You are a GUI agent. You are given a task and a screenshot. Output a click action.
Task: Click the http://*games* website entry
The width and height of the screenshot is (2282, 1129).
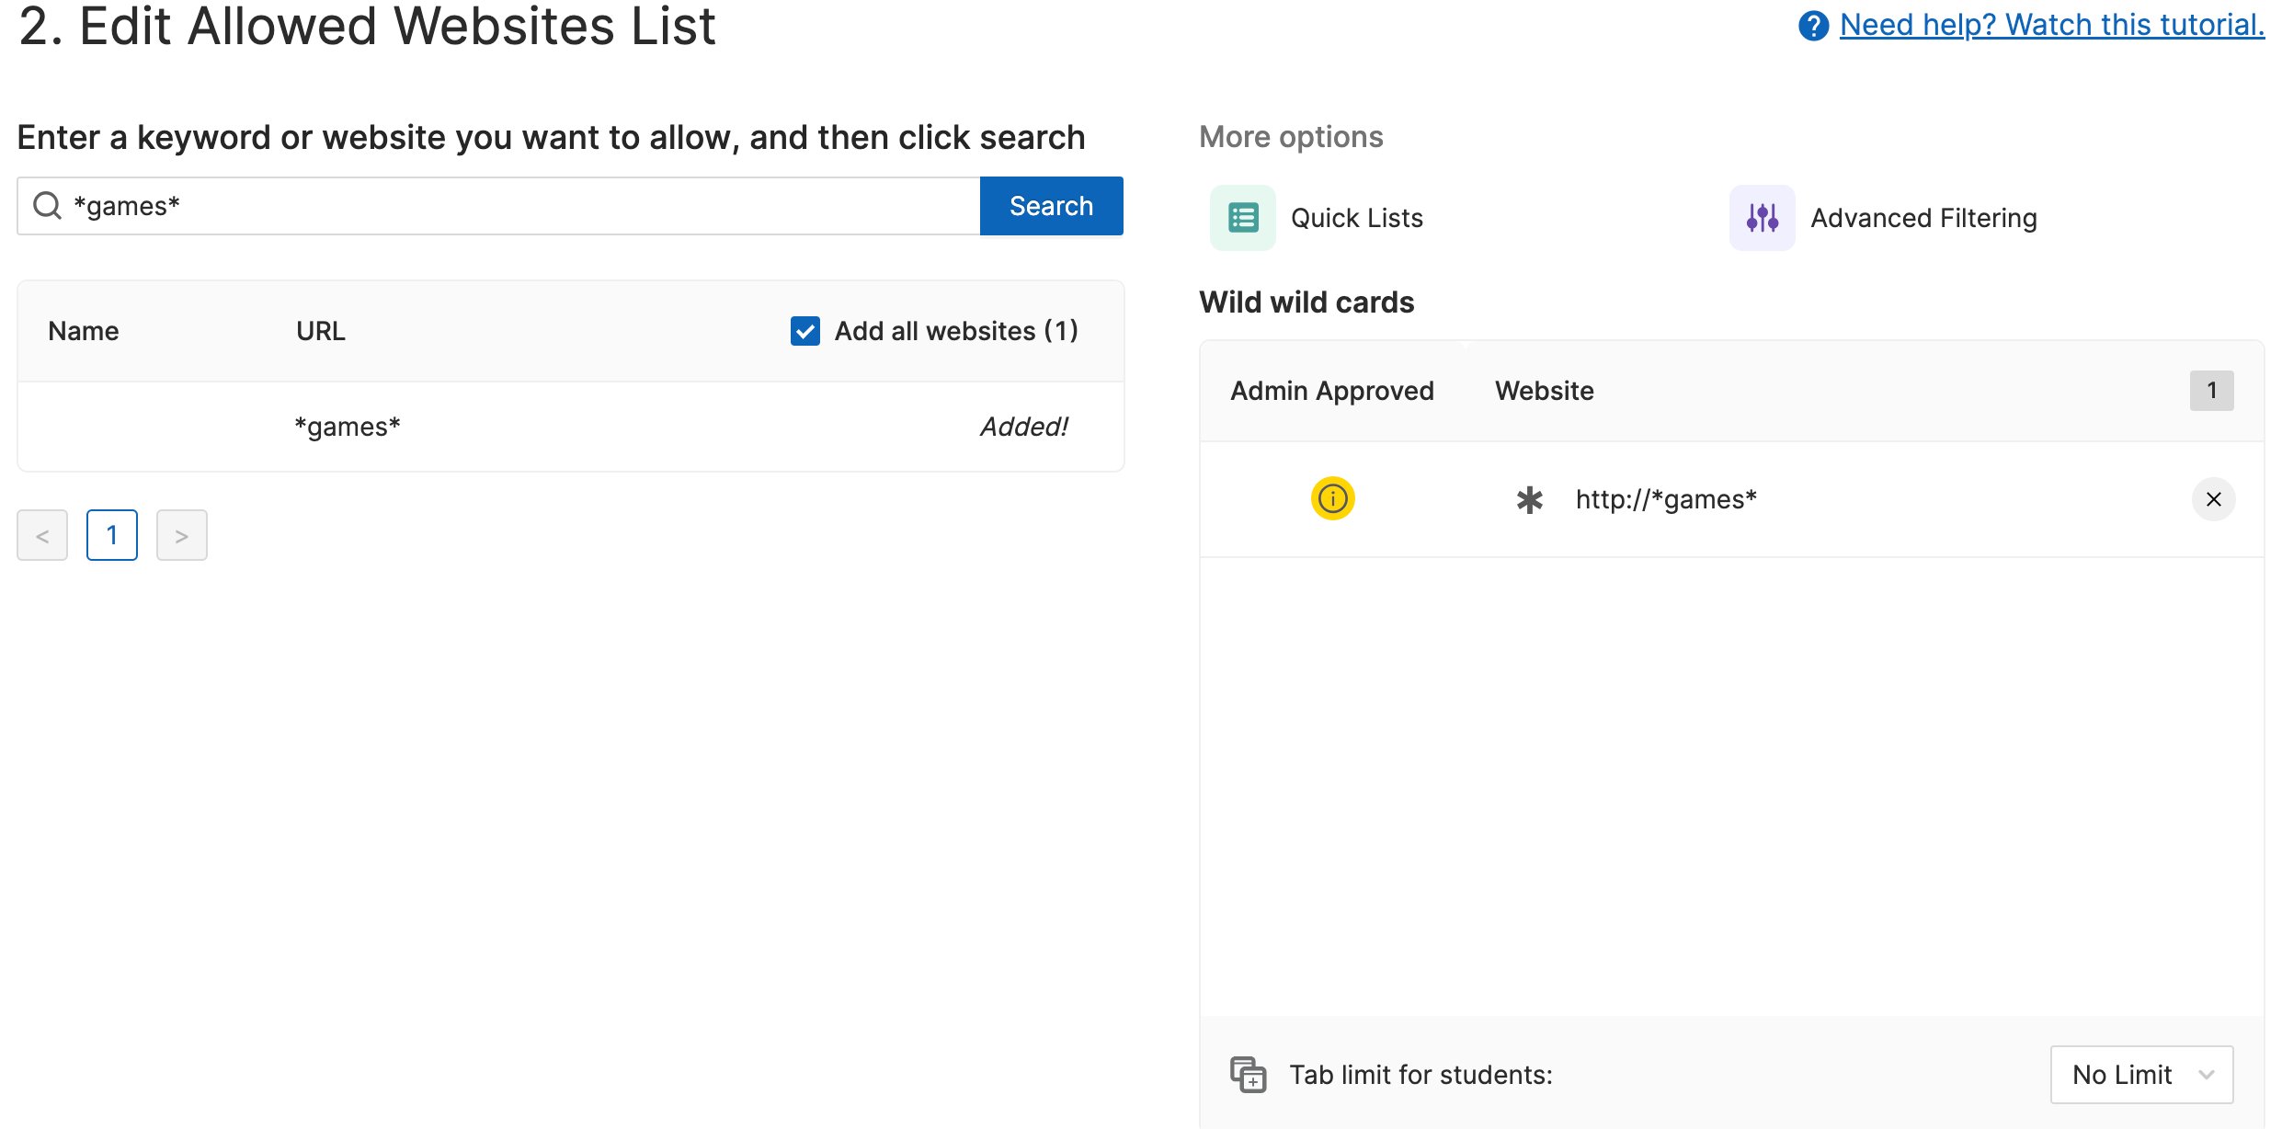tap(1666, 499)
